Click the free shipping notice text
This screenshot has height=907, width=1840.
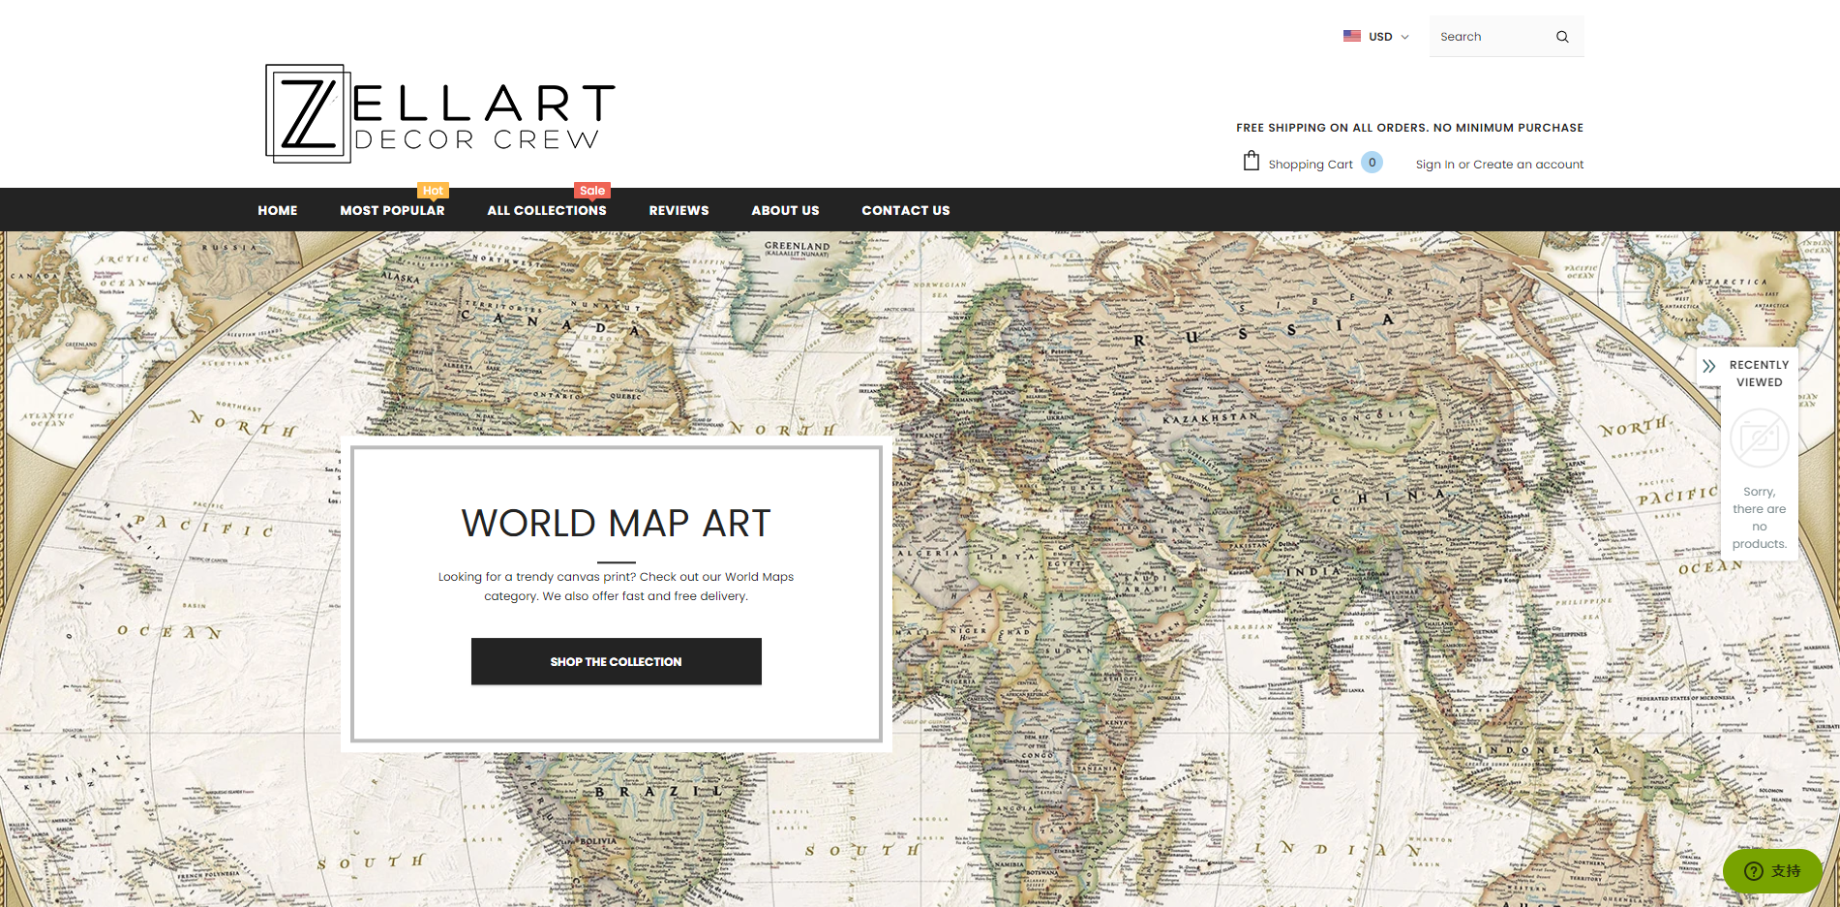pos(1409,128)
